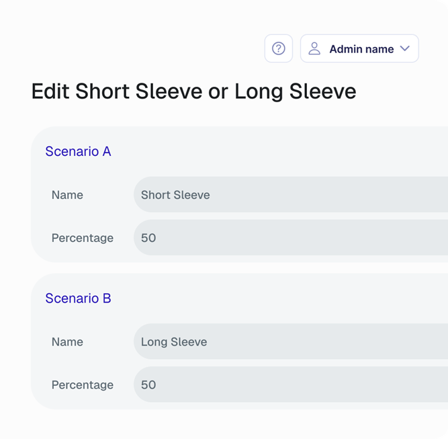Select the Scenario A heading

[78, 151]
